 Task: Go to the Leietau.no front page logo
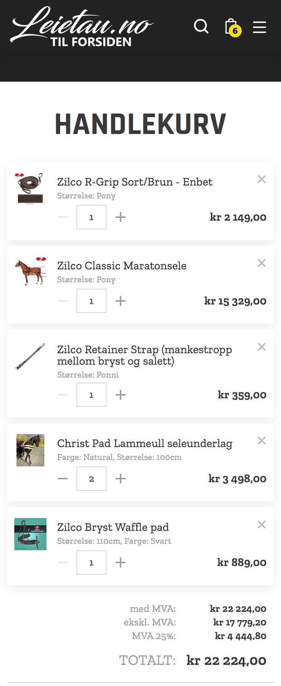coord(81,27)
